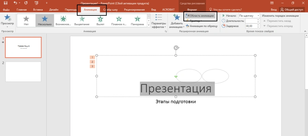Click the Длительность duration field

(251, 21)
